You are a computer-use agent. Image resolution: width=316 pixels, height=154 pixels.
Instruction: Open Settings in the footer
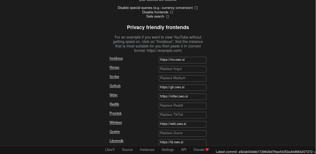168,150
